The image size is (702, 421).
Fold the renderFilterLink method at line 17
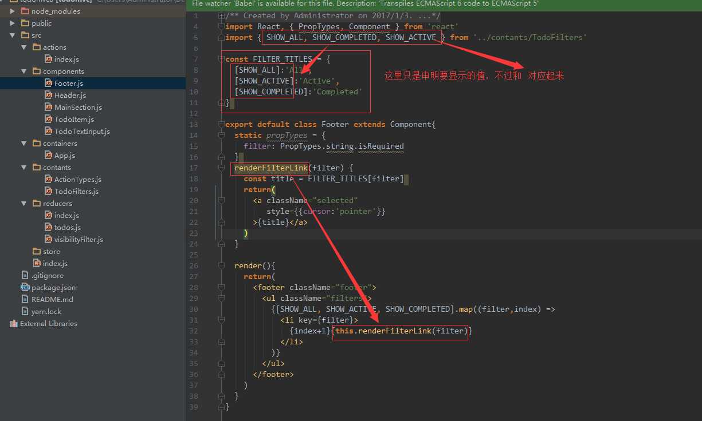[x=221, y=168]
